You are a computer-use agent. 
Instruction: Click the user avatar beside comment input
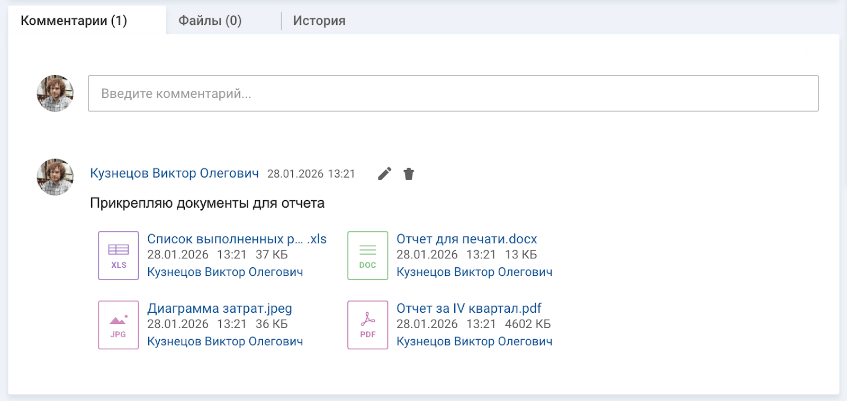point(55,94)
